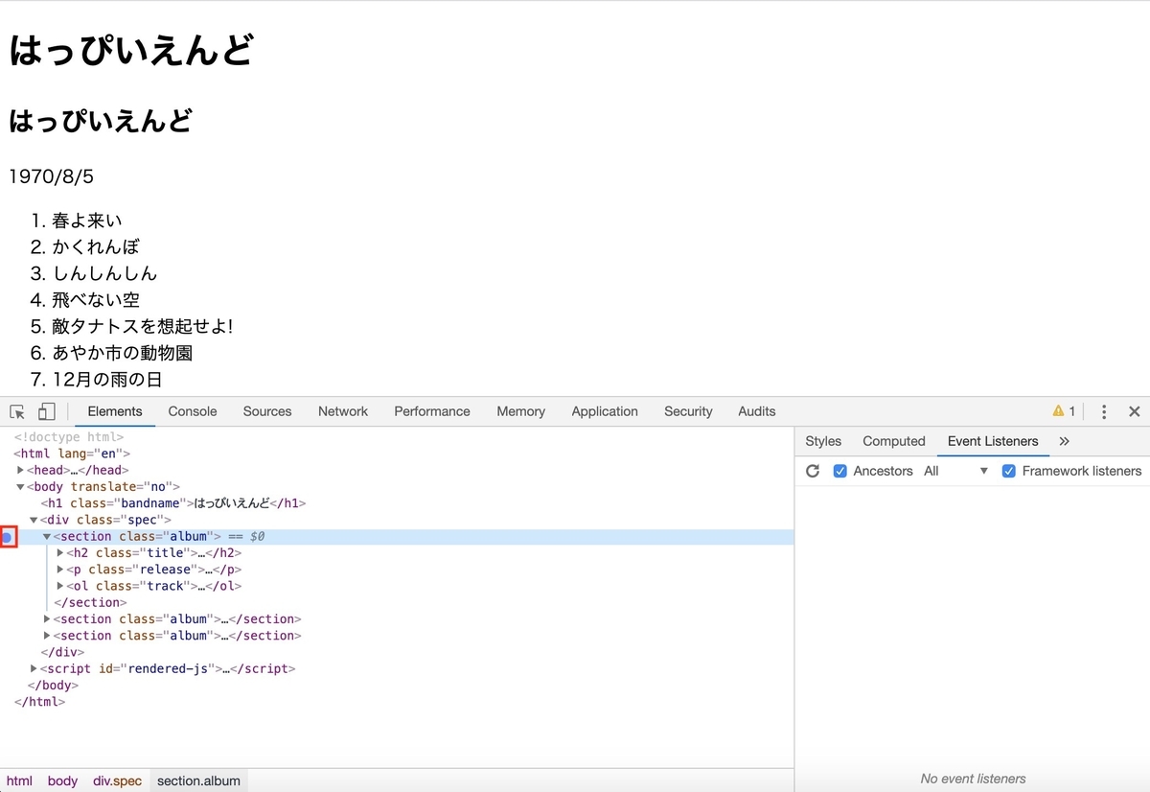Open the warnings count indicator

(1064, 411)
